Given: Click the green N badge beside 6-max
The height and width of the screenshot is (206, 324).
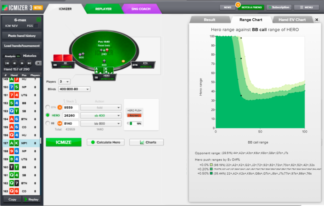Looking at the screenshot, I should click(x=39, y=20).
